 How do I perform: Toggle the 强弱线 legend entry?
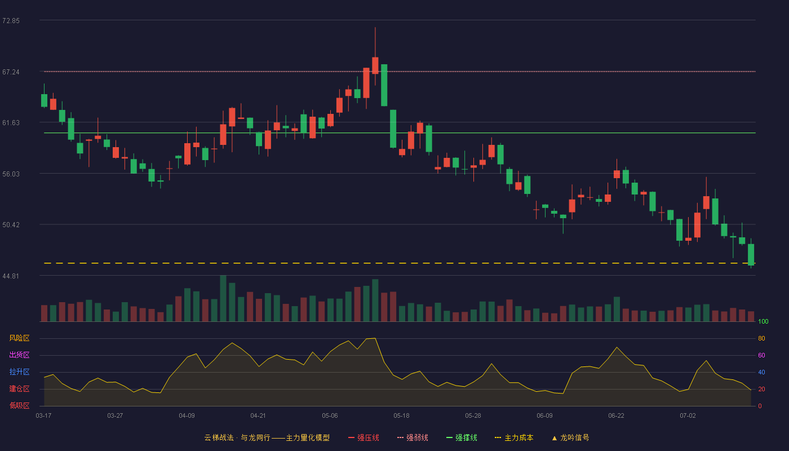click(x=413, y=437)
